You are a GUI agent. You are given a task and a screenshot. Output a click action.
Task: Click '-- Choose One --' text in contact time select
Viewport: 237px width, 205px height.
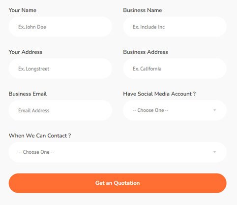pyautogui.click(x=36, y=152)
